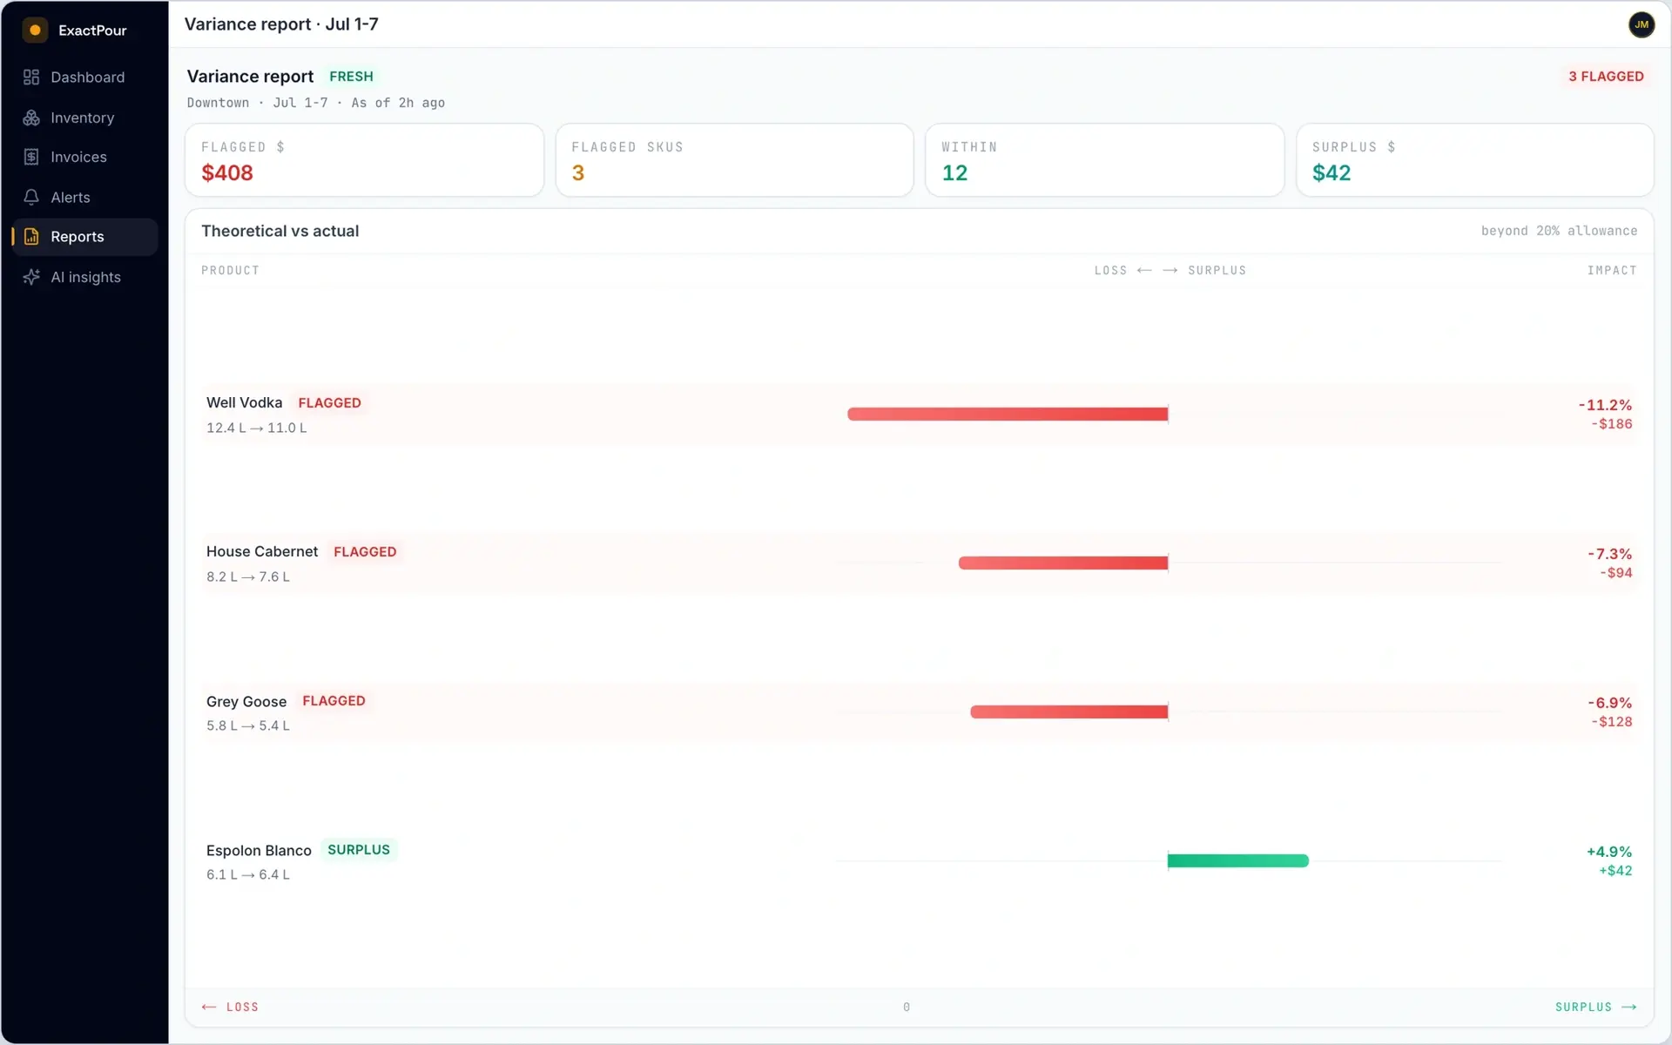Image resolution: width=1672 pixels, height=1045 pixels.
Task: Open AI insights page
Action: pyautogui.click(x=84, y=277)
